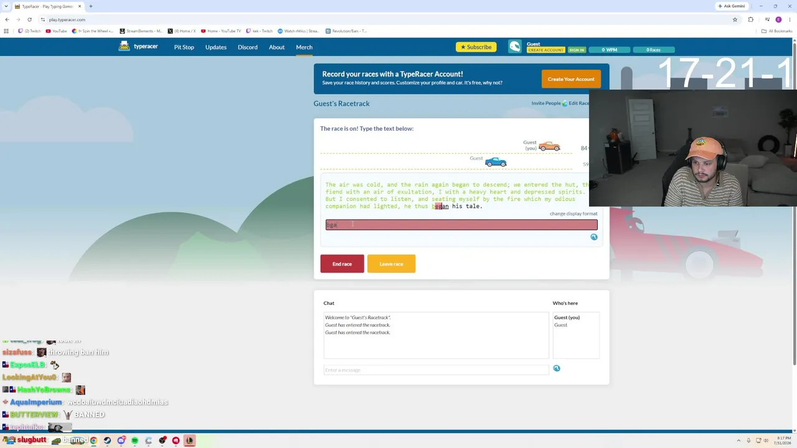Click Create Your Account orange button

pos(571,79)
